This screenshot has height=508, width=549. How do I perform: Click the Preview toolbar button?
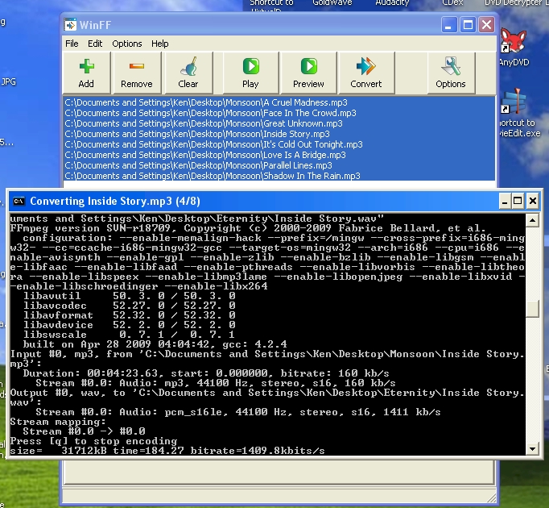[308, 73]
